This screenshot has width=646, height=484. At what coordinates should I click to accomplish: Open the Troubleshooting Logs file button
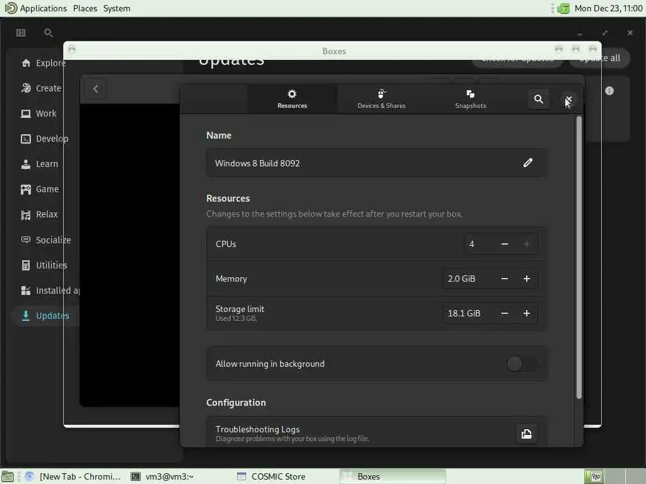(x=526, y=434)
